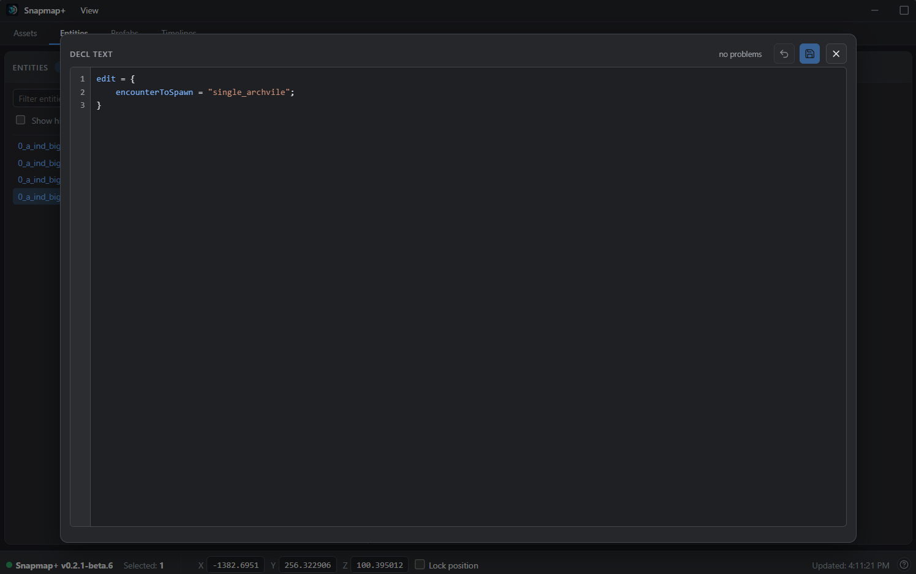Viewport: 916px width, 574px height.
Task: Maximize the Snapmap+ window
Action: click(904, 10)
